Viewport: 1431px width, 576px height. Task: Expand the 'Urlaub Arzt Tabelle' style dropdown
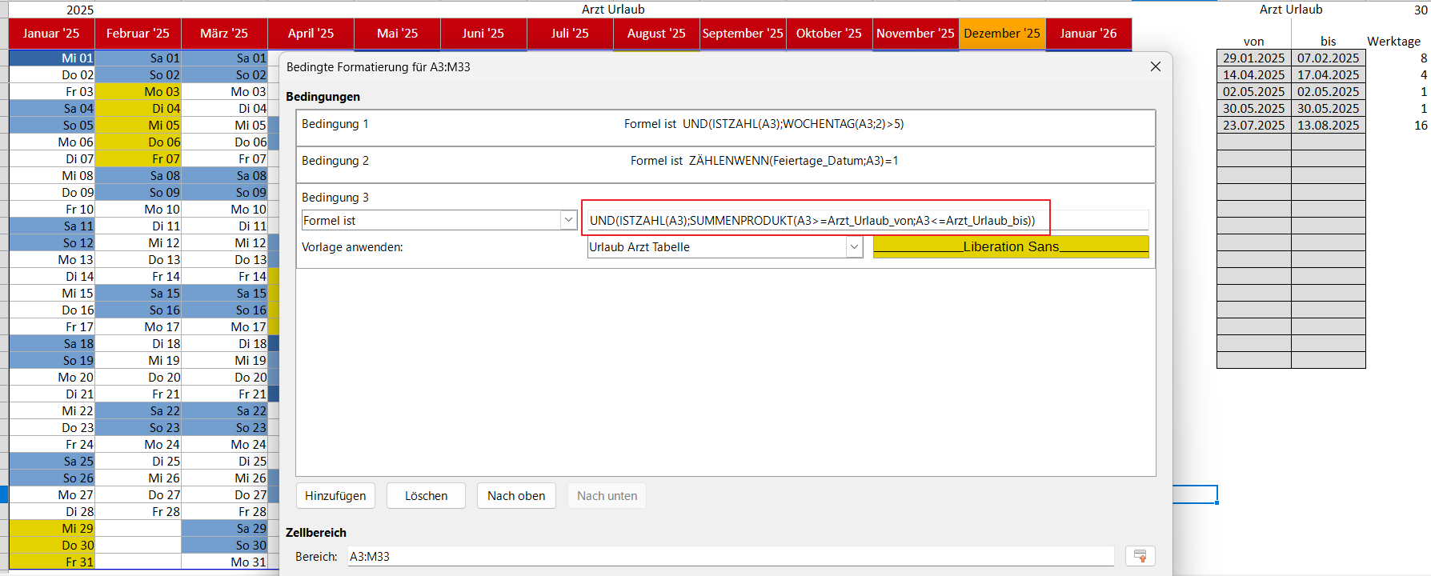[854, 247]
